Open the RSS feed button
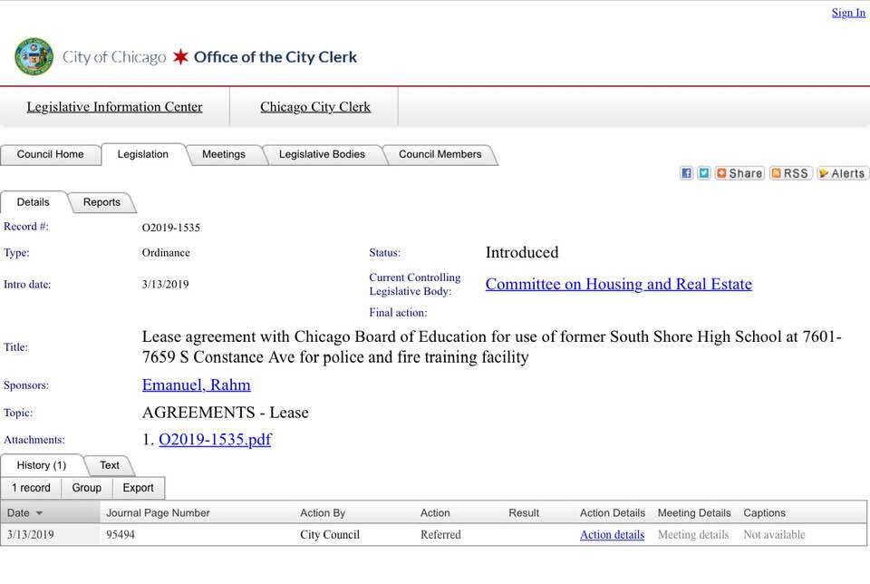The image size is (870, 584). pos(790,173)
